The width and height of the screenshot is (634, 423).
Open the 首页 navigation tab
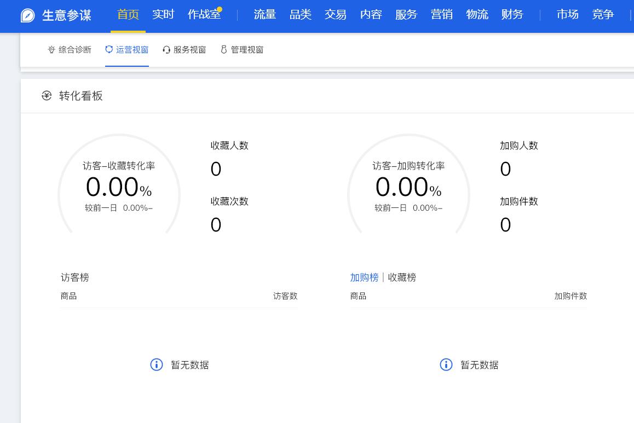128,15
